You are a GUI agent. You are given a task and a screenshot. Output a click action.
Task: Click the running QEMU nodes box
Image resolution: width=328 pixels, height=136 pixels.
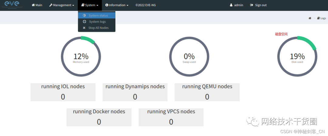pyautogui.click(x=207, y=92)
